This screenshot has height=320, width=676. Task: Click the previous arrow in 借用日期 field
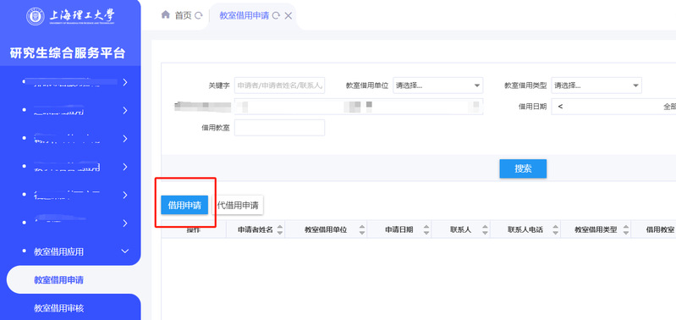(x=560, y=107)
